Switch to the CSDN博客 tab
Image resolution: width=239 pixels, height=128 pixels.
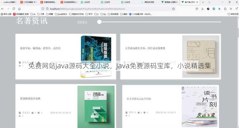point(29,2)
